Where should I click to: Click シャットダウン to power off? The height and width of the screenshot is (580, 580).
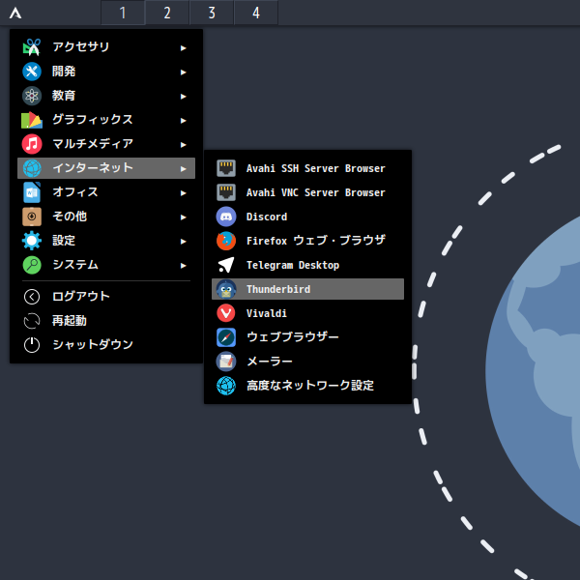(x=93, y=345)
